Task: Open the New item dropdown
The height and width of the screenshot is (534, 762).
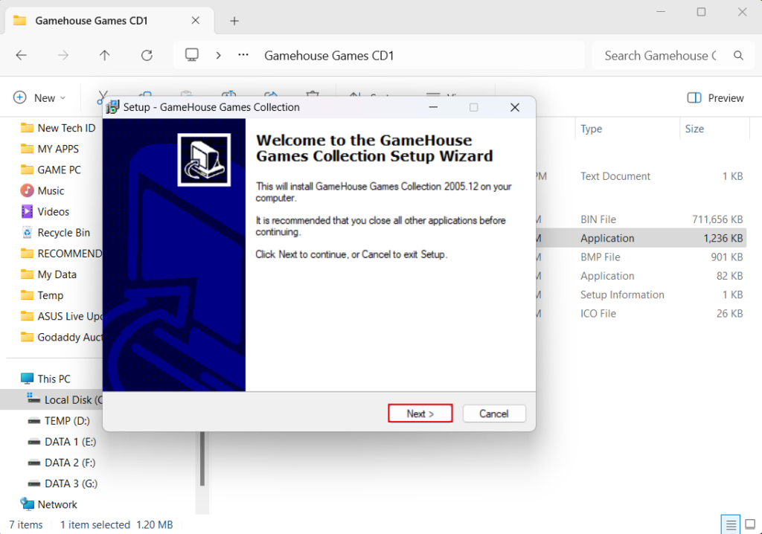Action: (39, 97)
